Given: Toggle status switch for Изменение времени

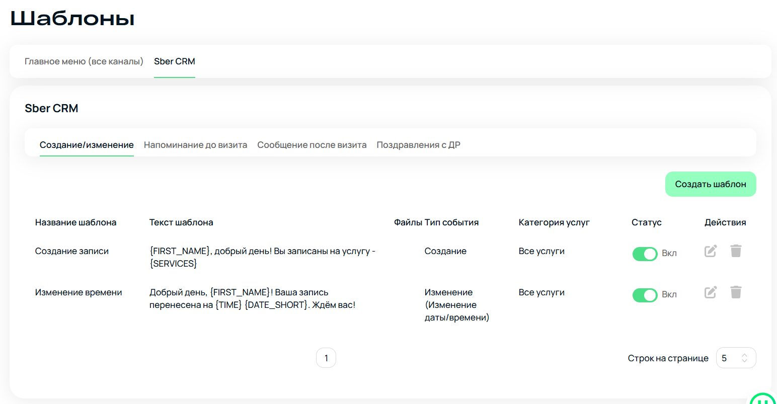Looking at the screenshot, I should coord(645,295).
